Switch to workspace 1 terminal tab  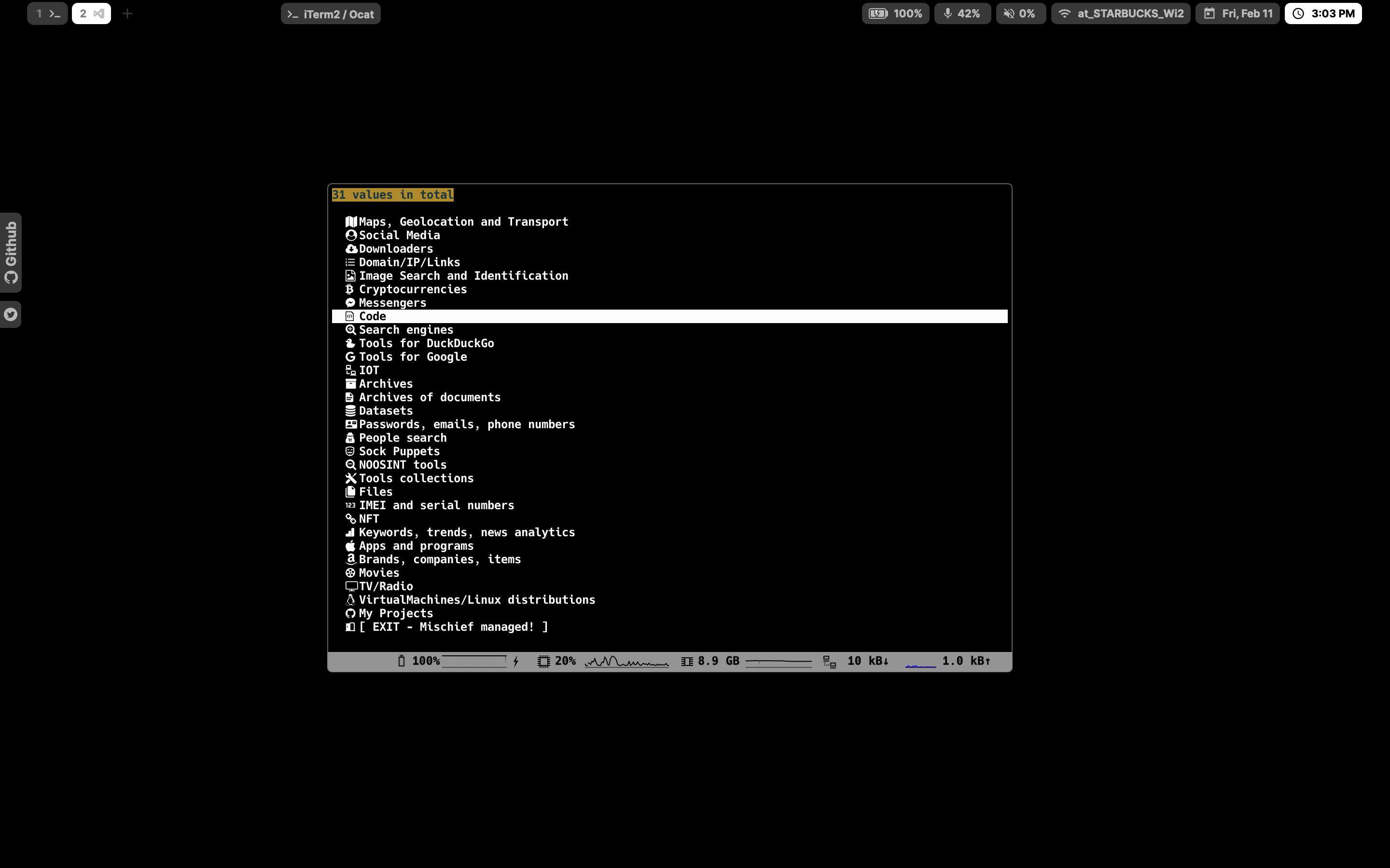(47, 14)
